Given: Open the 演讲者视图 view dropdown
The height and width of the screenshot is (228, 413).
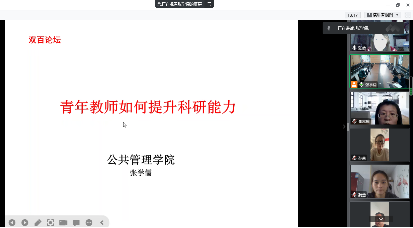Looking at the screenshot, I should point(383,15).
